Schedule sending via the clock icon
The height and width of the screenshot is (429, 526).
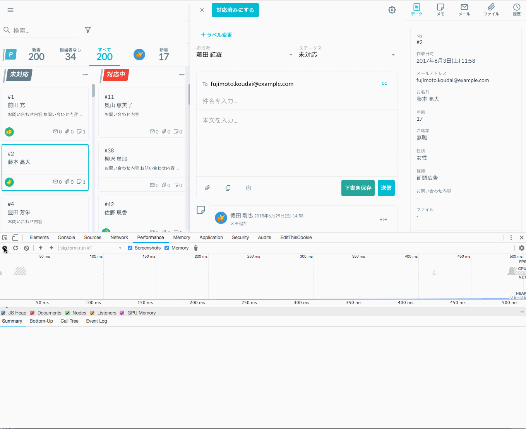tap(248, 188)
